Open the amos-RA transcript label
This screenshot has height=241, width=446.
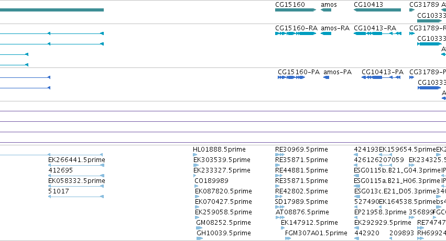[x=335, y=28]
